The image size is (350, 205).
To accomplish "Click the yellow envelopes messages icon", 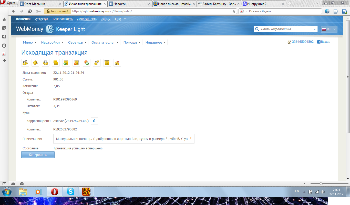I will (56, 63).
